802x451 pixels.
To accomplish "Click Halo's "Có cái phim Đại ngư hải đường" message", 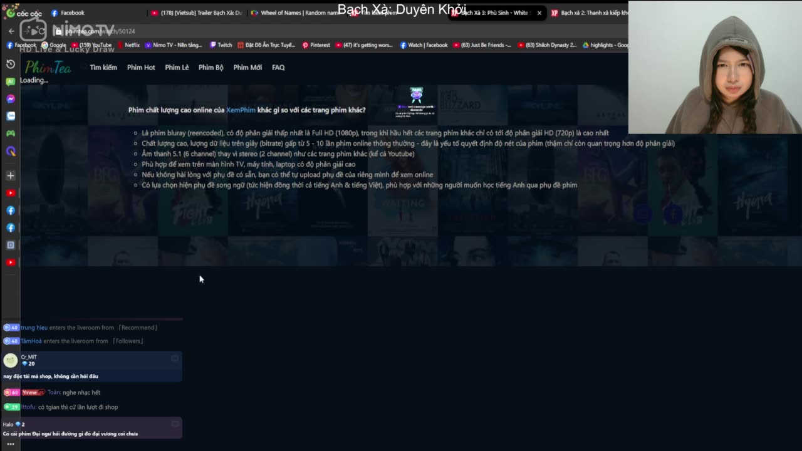I will (x=70, y=433).
